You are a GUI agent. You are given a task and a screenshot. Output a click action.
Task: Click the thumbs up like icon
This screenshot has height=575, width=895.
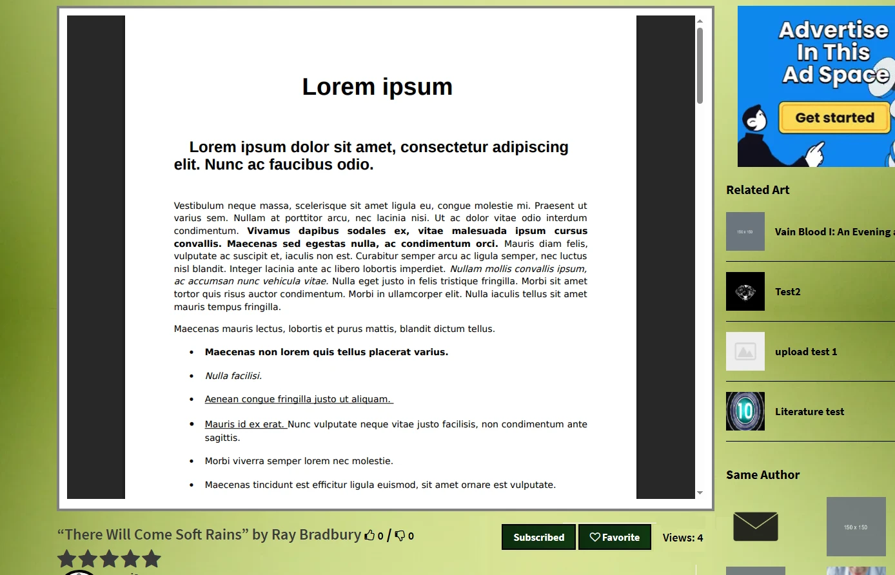pos(369,536)
